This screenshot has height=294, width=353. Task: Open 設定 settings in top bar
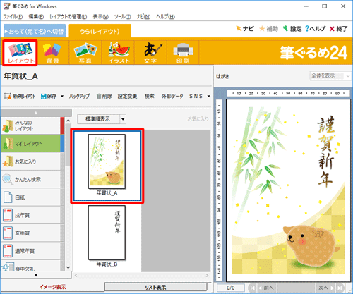pos(292,29)
